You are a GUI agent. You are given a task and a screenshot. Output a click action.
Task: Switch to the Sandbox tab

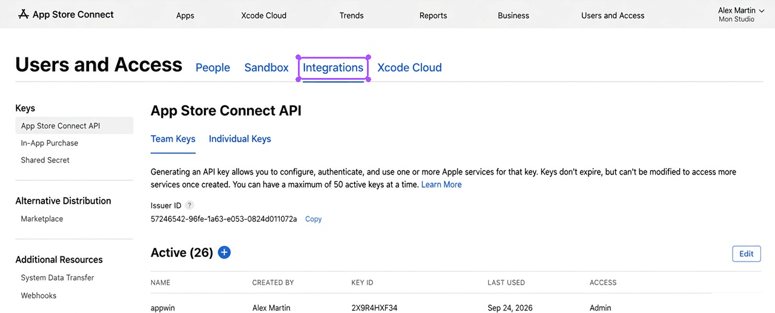click(x=266, y=68)
